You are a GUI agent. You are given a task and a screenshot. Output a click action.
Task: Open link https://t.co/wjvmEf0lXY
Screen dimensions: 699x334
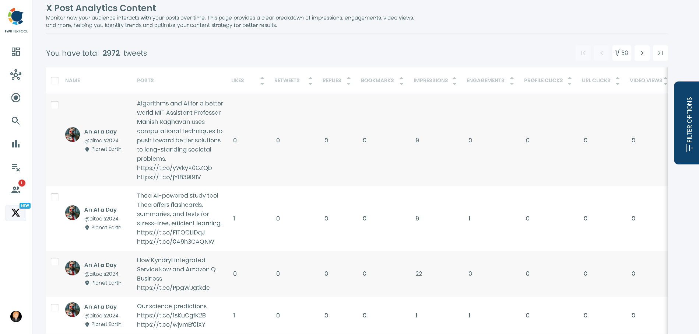[171, 324]
